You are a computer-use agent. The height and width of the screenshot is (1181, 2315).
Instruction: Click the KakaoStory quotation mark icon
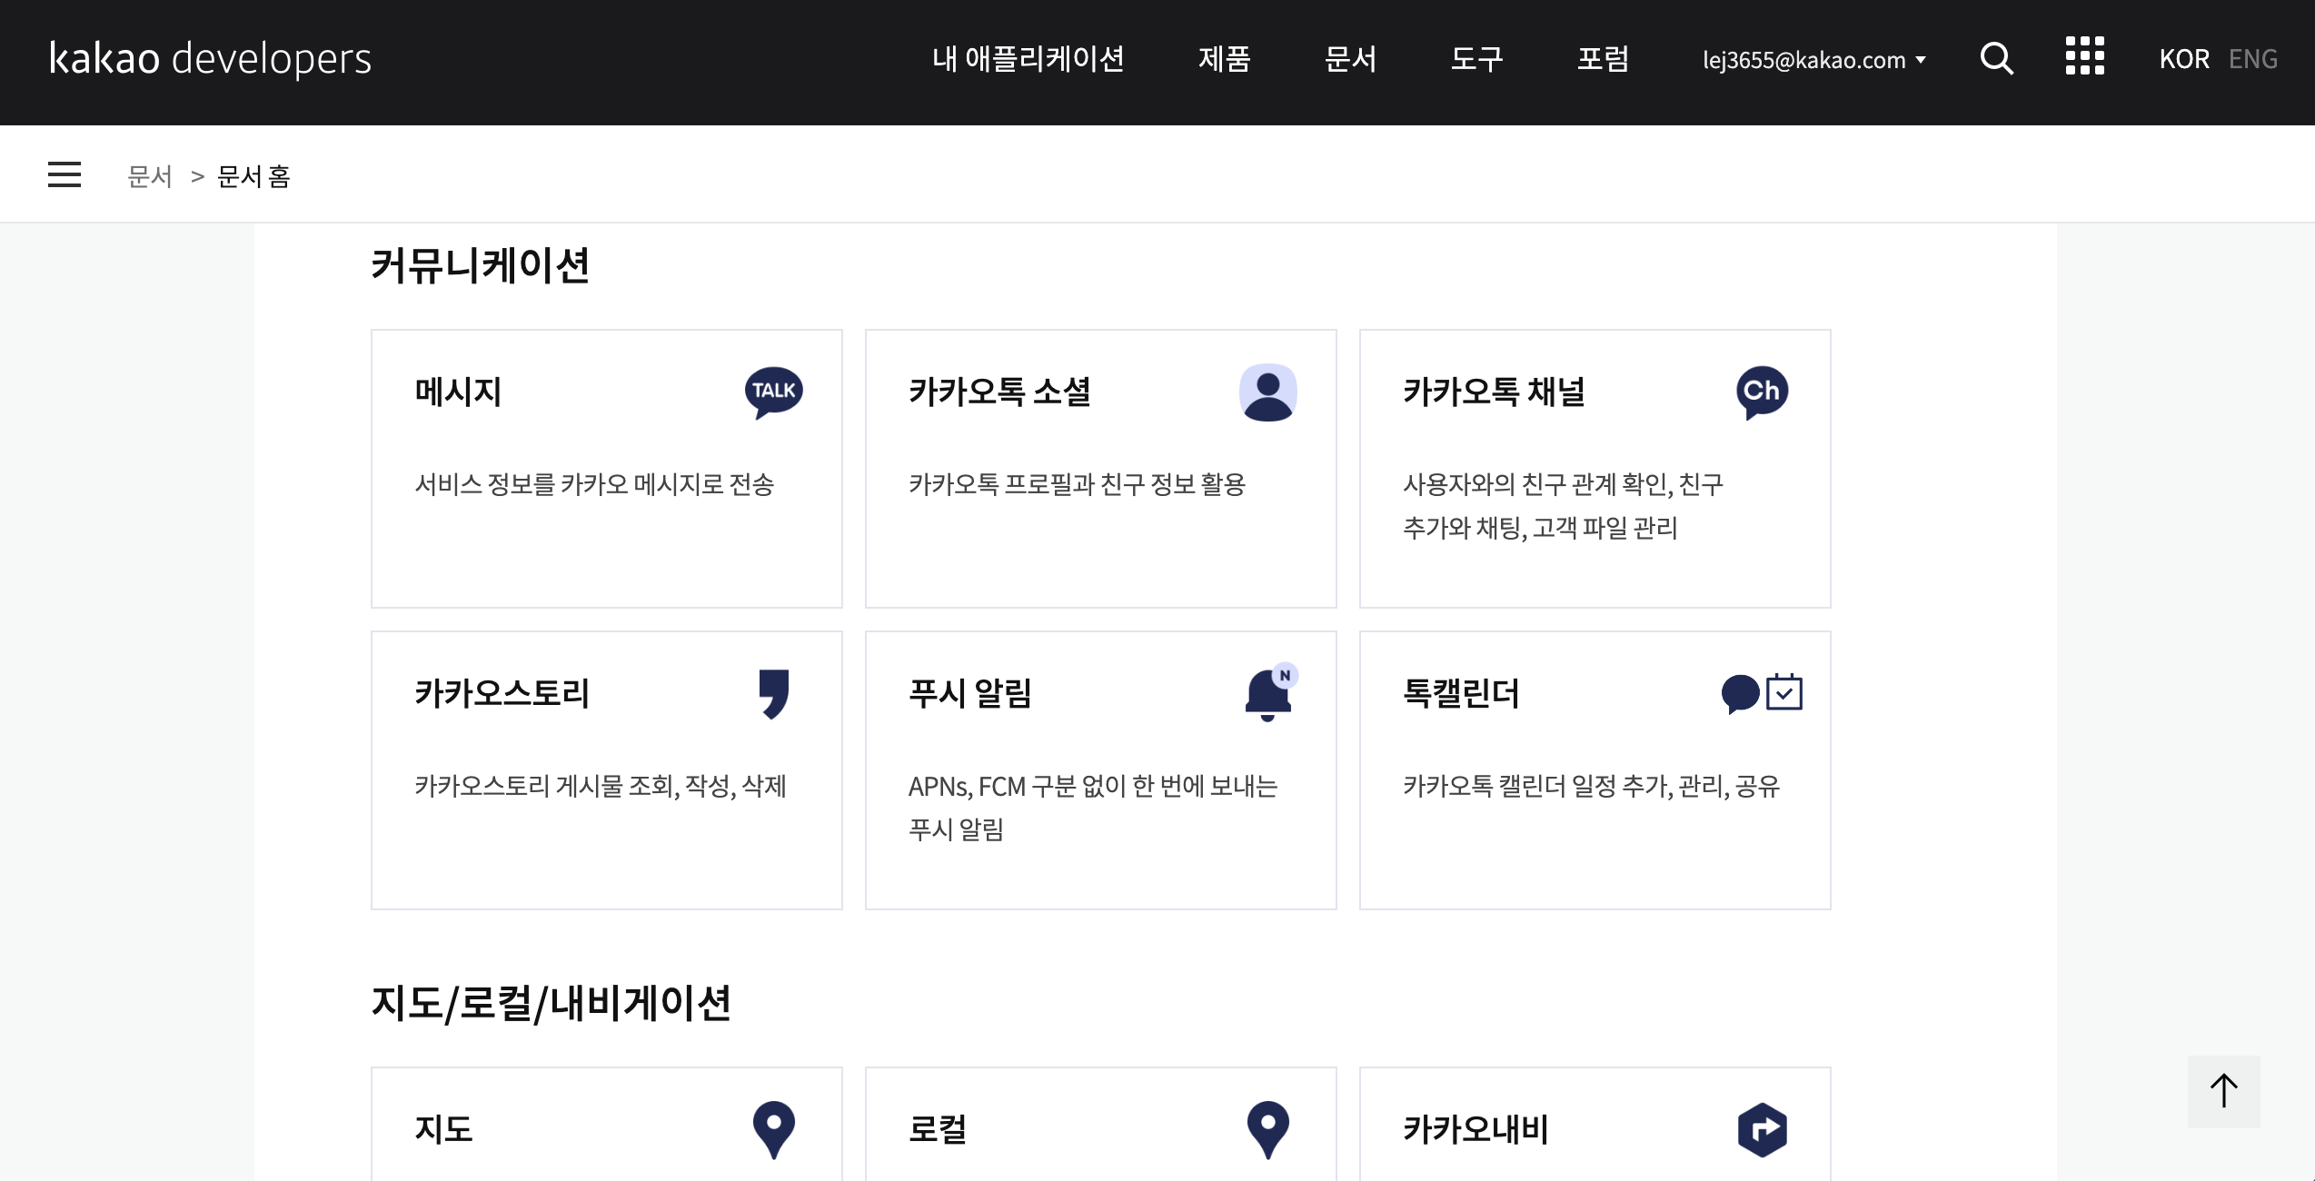(x=774, y=693)
